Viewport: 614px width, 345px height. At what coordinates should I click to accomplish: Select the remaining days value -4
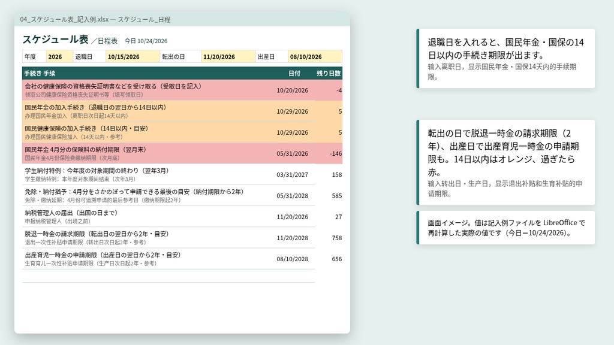coord(339,90)
